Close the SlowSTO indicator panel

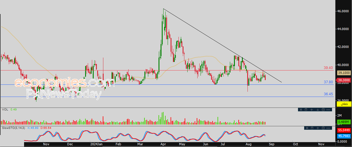coord(307,128)
